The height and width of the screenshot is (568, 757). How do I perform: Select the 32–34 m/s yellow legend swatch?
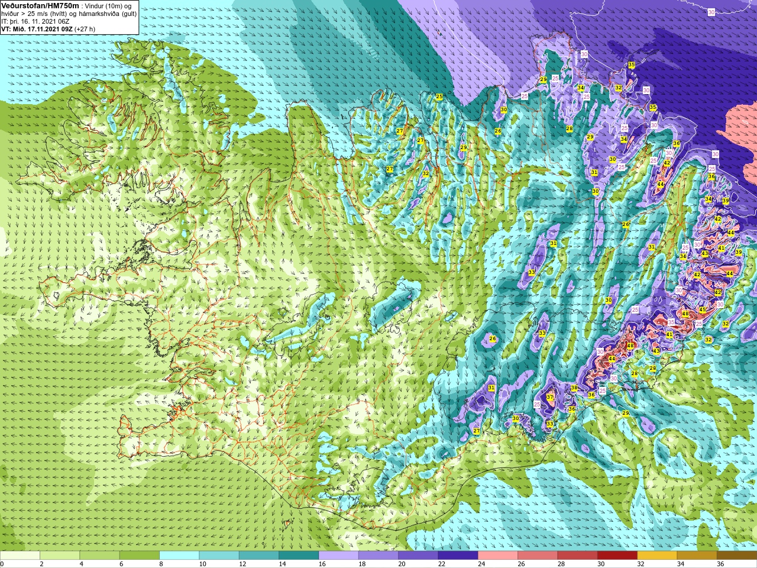[657, 555]
